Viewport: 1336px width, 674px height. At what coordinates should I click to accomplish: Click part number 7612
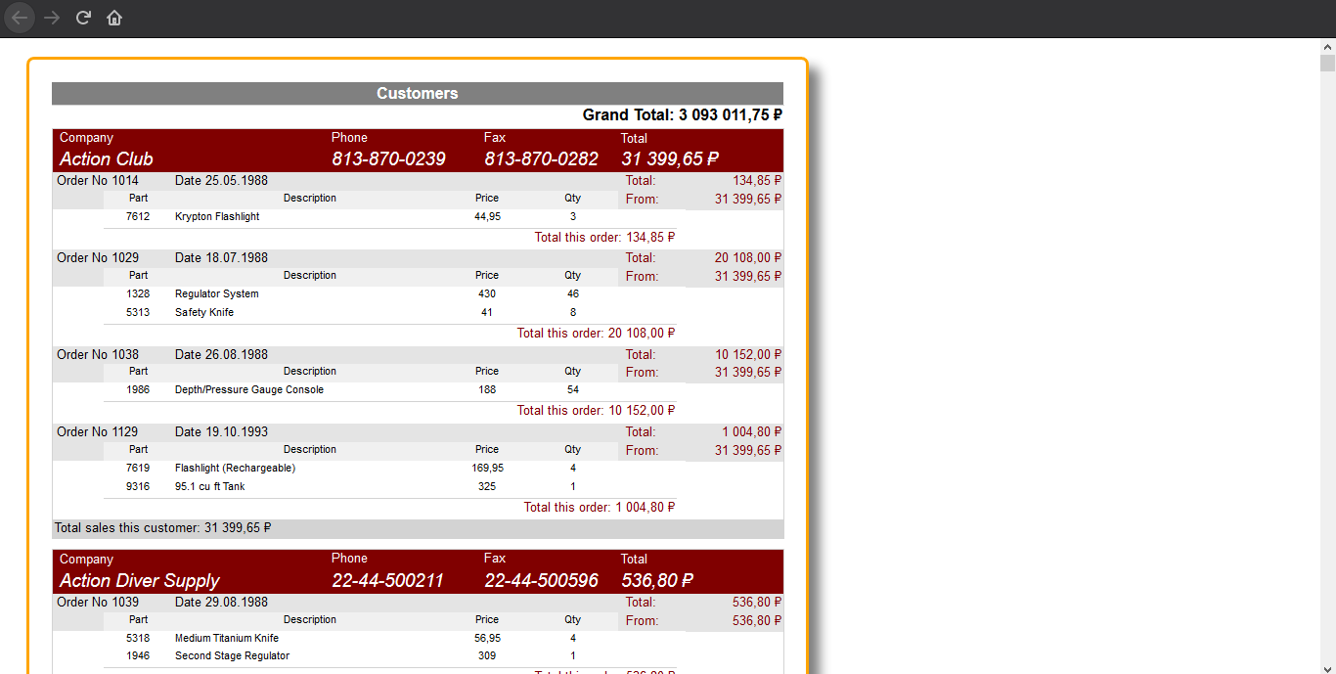point(138,216)
